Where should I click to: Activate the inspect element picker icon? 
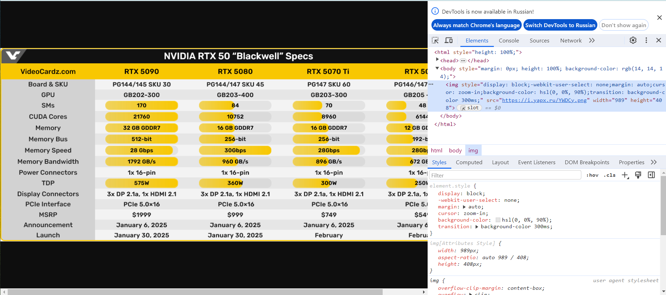click(x=435, y=40)
